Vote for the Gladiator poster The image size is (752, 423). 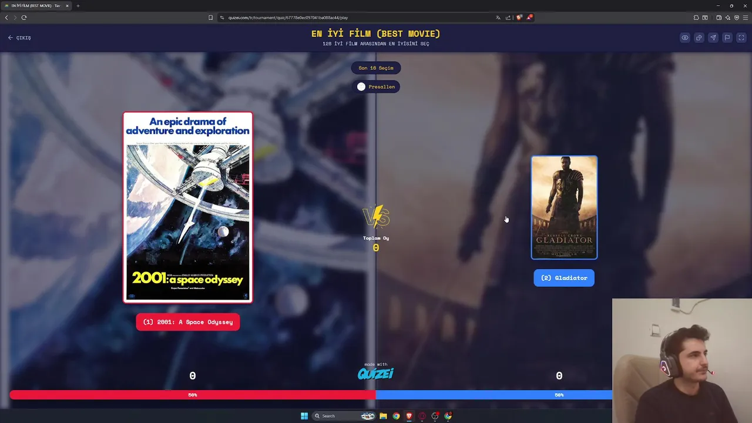click(x=564, y=207)
